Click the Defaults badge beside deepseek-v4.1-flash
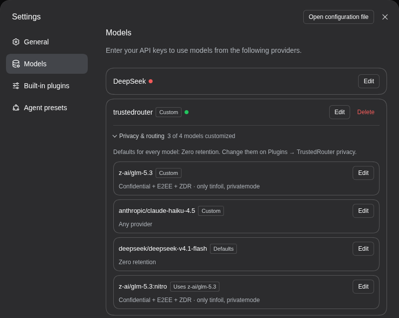Viewport: 399px width, 318px height. [x=223, y=249]
